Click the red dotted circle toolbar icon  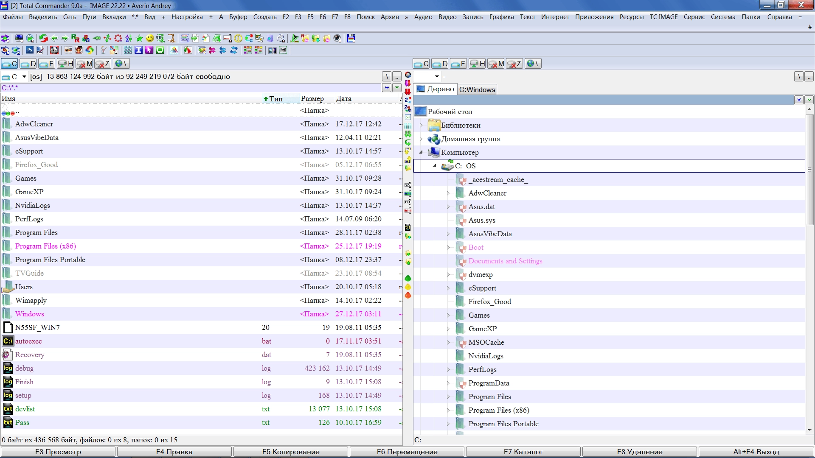[118, 38]
